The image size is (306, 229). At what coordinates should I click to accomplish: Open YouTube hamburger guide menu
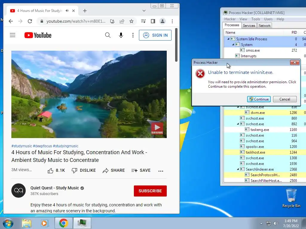(13, 35)
